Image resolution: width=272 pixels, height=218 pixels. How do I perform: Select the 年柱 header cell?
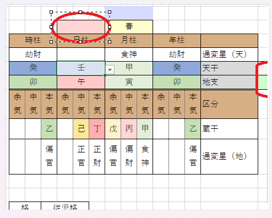(x=177, y=41)
